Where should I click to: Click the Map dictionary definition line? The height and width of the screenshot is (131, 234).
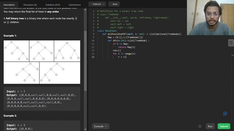tap(125, 37)
